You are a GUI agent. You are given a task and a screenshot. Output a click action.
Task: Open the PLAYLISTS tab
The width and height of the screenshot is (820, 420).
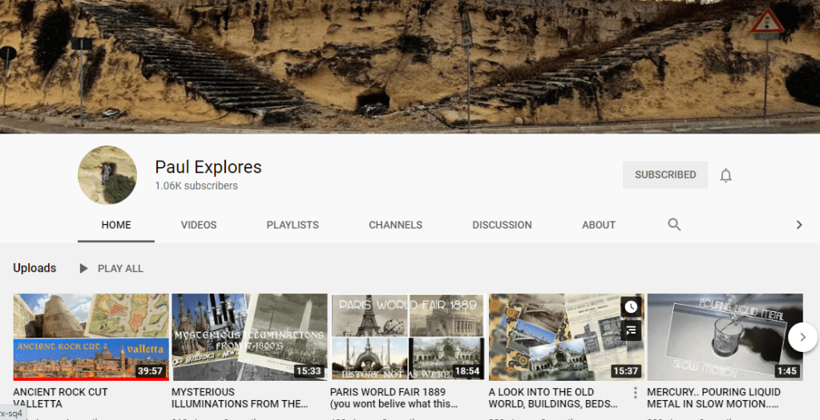[293, 225]
